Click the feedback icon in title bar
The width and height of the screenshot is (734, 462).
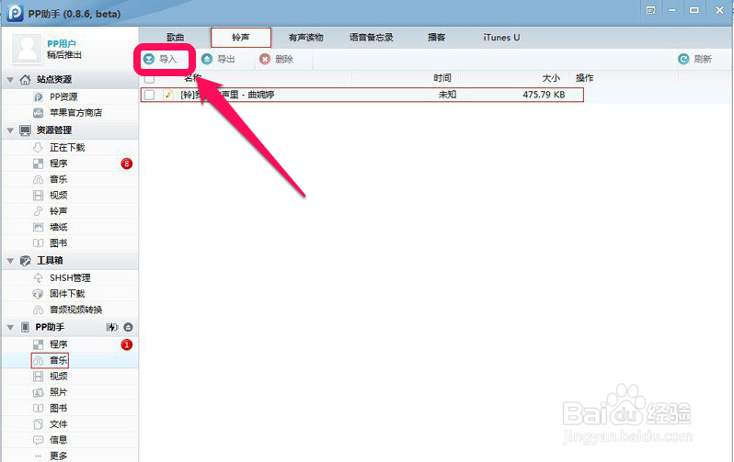point(650,10)
